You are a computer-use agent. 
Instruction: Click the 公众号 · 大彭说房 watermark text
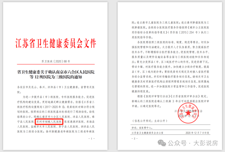[193, 143]
